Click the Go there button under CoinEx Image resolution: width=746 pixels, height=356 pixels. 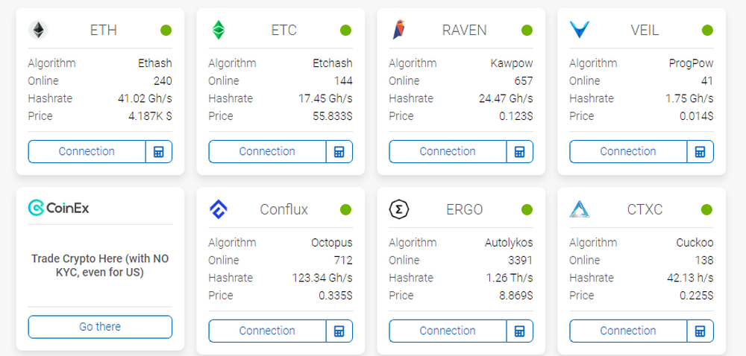click(x=100, y=327)
